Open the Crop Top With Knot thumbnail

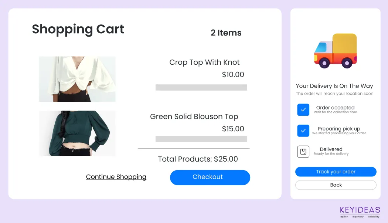77,79
